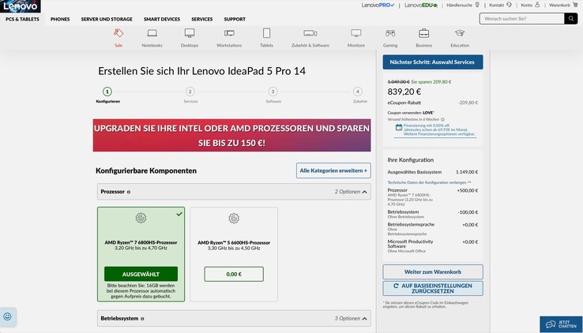Open the Sale category icon
Screen dimensions: 583x333
point(118,34)
